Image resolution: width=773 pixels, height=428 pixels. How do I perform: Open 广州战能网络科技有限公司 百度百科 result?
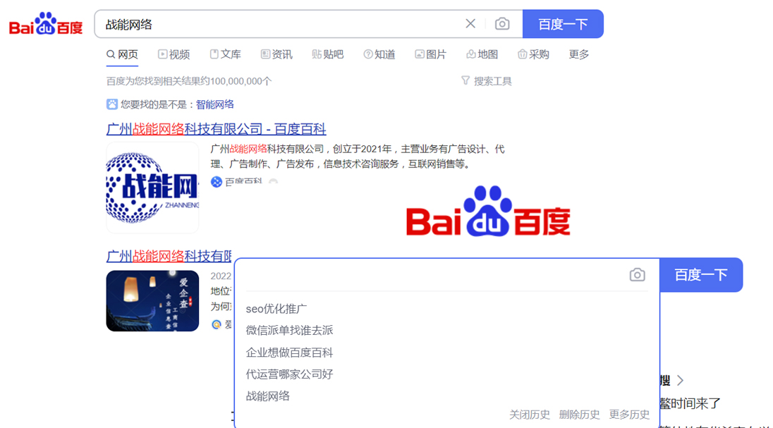[216, 129]
